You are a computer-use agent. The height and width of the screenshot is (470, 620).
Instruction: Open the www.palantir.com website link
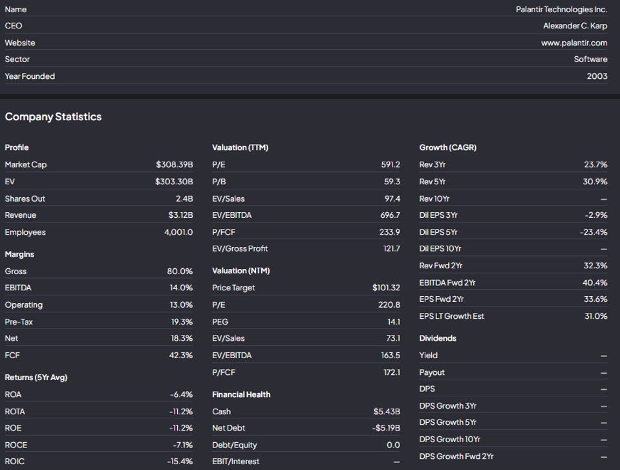click(574, 43)
